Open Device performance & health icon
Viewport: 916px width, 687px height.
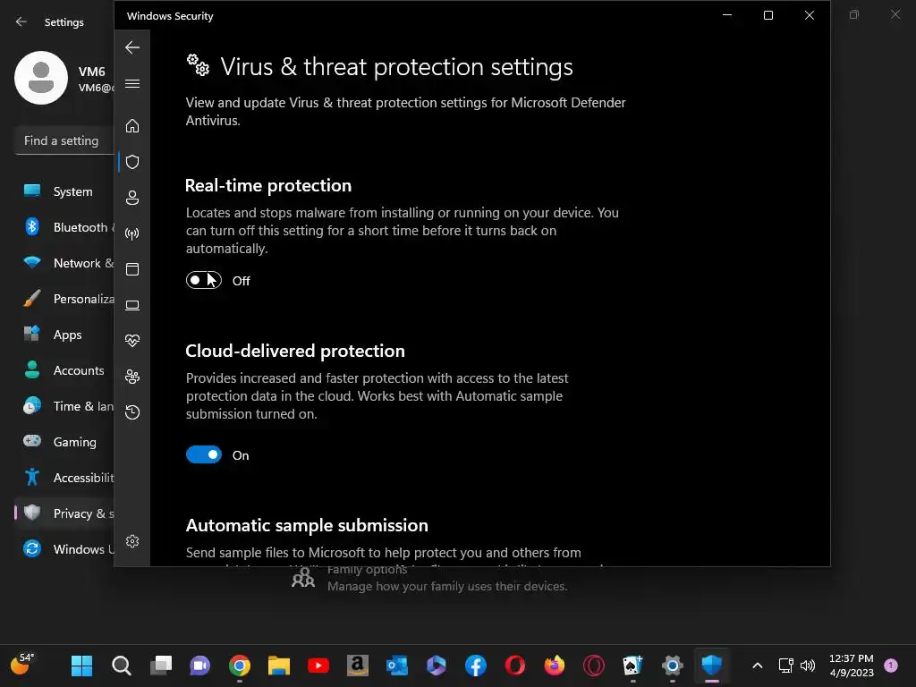tap(132, 341)
